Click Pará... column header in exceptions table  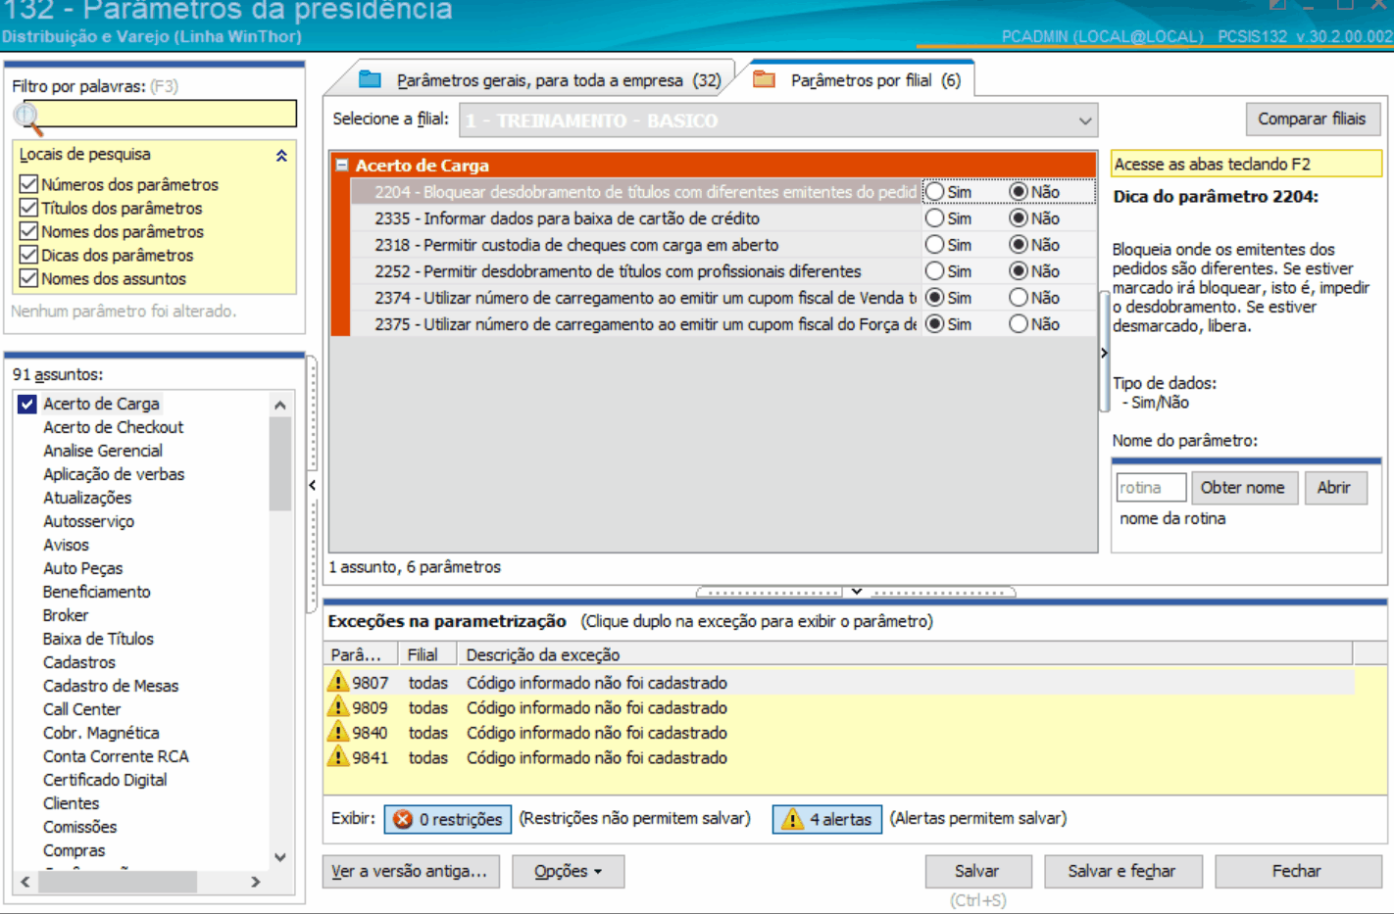(x=361, y=654)
